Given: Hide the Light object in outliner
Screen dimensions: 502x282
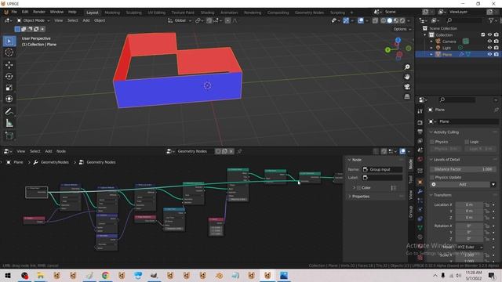Looking at the screenshot, I should point(489,48).
